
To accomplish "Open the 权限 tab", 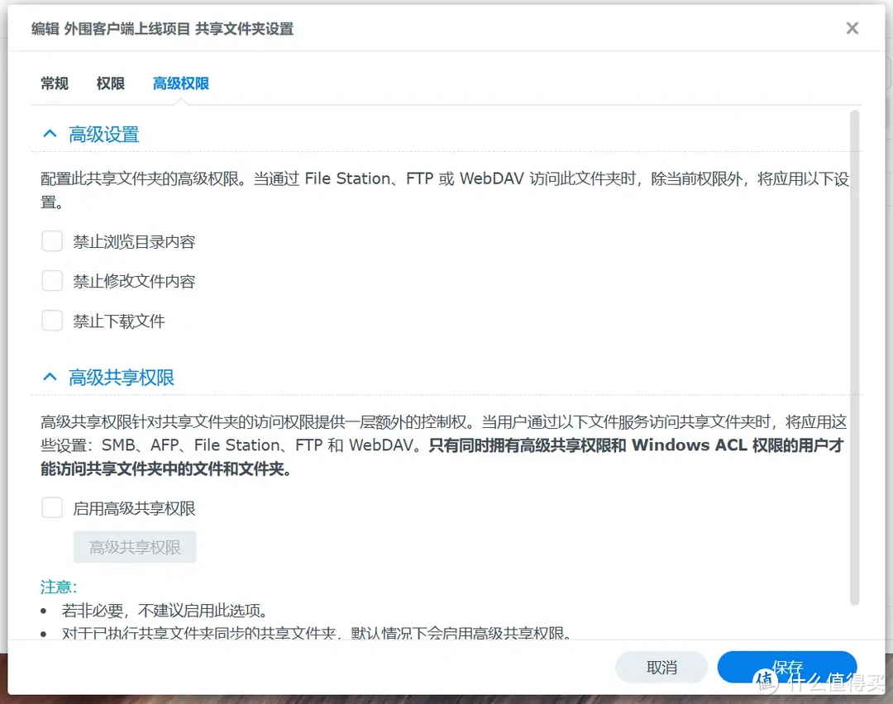I will [x=110, y=83].
